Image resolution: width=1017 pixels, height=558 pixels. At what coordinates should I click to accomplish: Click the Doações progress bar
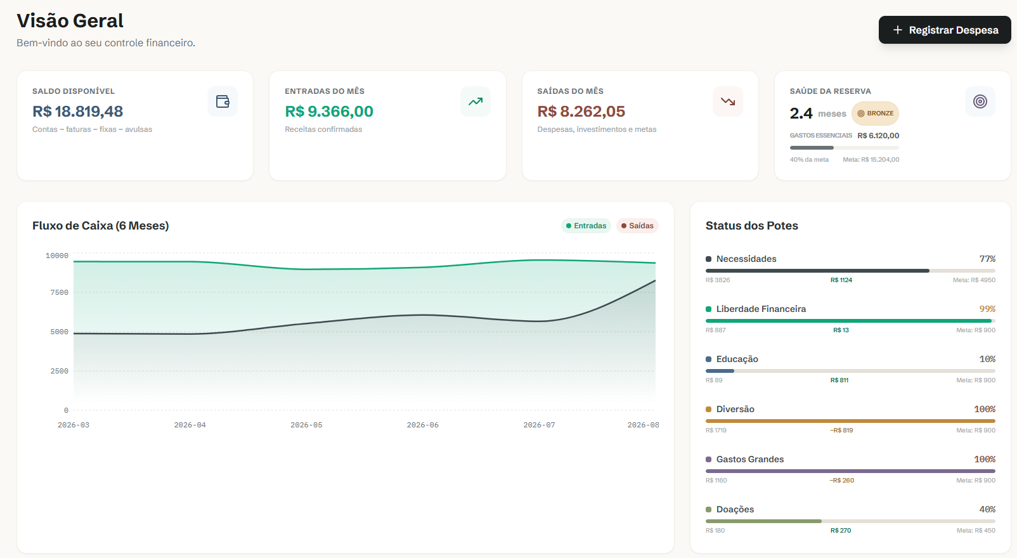pyautogui.click(x=850, y=521)
